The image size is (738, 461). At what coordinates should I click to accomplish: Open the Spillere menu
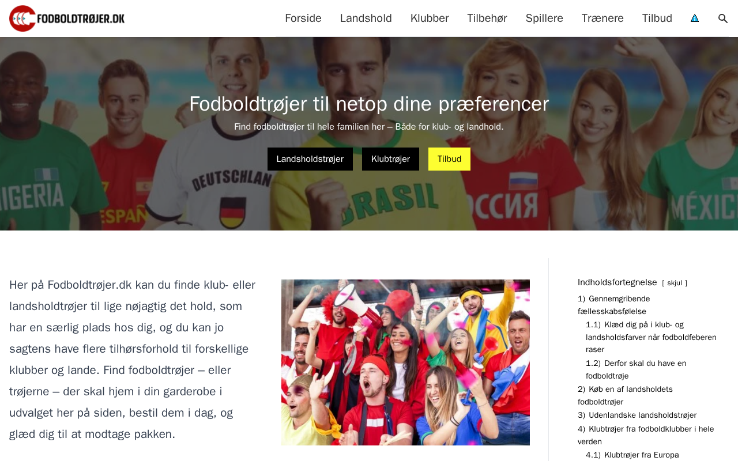tap(544, 18)
